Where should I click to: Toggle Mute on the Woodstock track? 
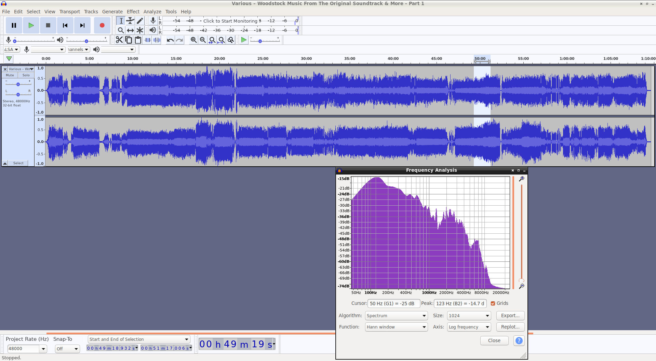pyautogui.click(x=10, y=75)
